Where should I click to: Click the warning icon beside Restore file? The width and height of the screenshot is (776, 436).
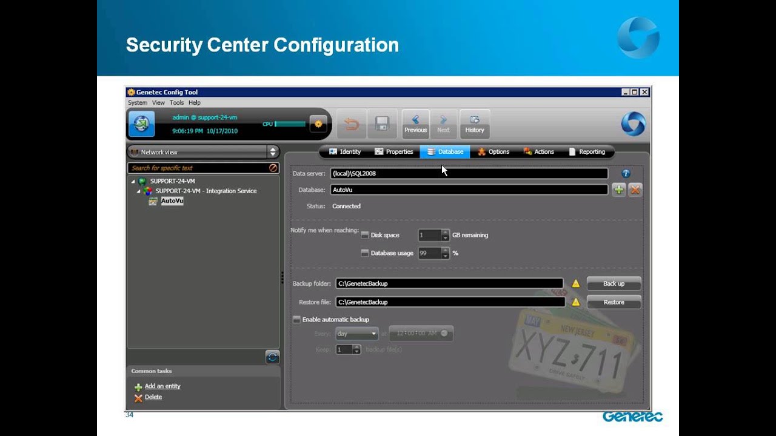[576, 302]
